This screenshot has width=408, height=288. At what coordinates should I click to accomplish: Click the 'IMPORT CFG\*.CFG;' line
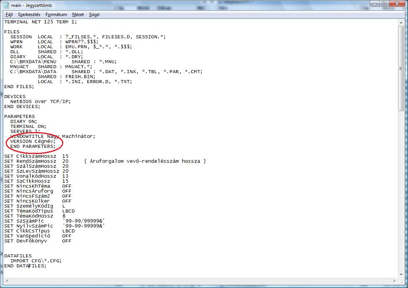point(36,261)
